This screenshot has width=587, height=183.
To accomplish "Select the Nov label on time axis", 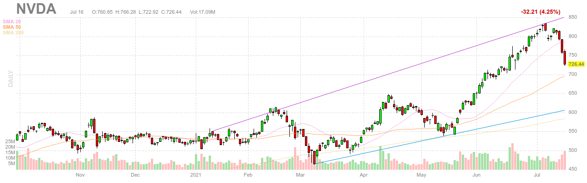I will pos(80,175).
